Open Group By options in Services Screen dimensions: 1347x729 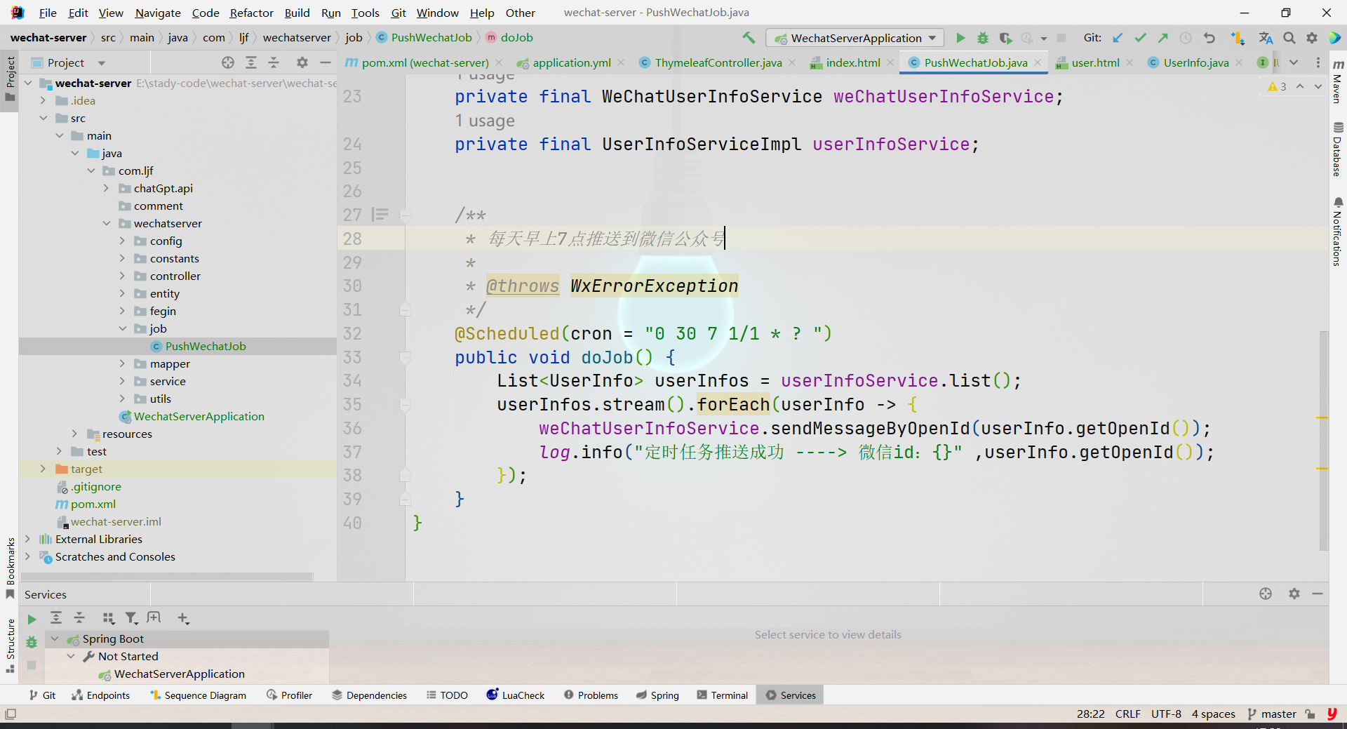click(108, 617)
